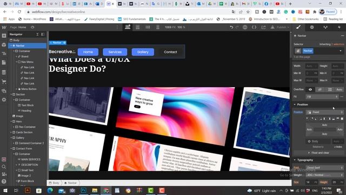Click the Home nav button on canvas

88,52
